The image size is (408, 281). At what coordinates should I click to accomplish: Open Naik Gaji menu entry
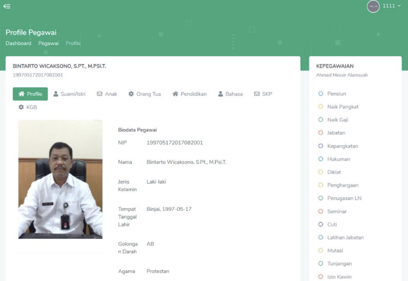[x=333, y=120]
